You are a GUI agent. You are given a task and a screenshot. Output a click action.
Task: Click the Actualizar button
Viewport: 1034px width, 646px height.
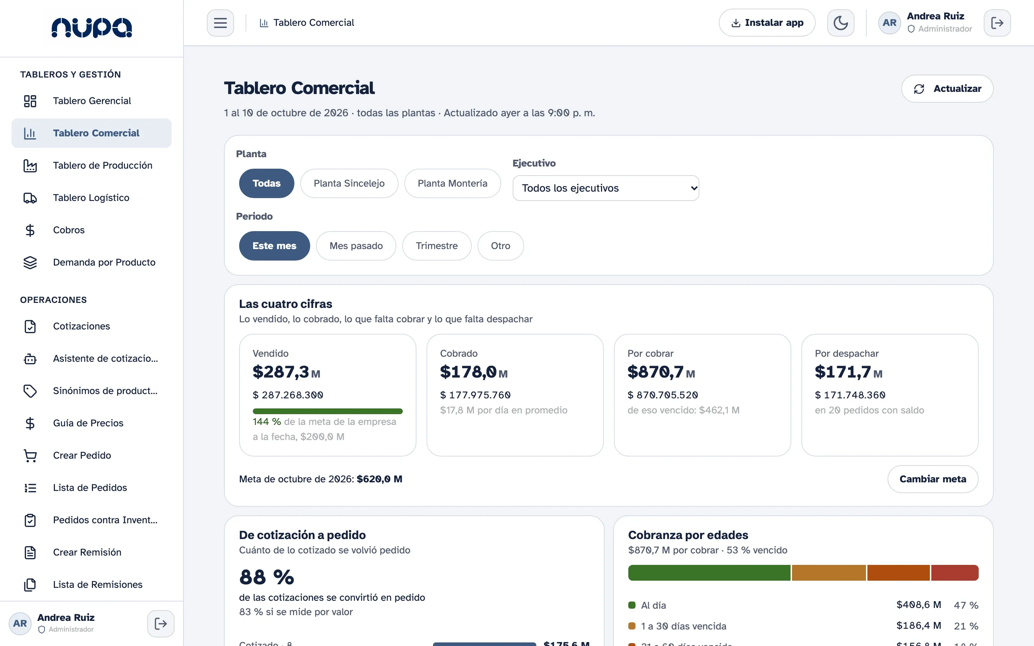(947, 88)
